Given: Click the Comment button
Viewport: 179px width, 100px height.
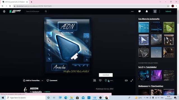Looking at the screenshot, I should coord(52,81).
